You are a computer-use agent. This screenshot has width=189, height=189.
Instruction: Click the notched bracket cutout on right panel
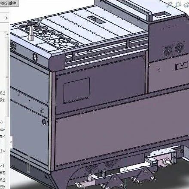tap(182, 65)
